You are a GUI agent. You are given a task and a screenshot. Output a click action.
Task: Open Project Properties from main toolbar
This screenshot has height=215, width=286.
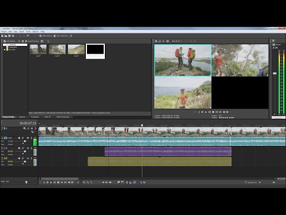(13, 36)
